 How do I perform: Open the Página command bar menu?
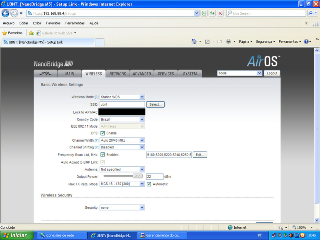[x=246, y=42]
